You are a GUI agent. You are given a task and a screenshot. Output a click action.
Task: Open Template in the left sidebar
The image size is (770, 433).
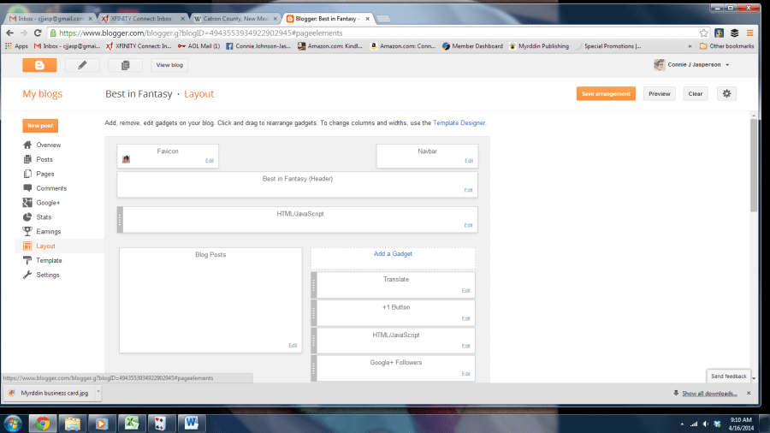pyautogui.click(x=49, y=260)
